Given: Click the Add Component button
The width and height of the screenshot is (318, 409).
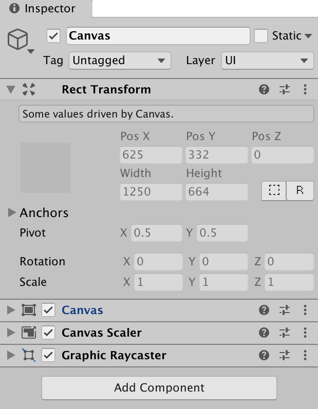Looking at the screenshot, I should tap(159, 387).
